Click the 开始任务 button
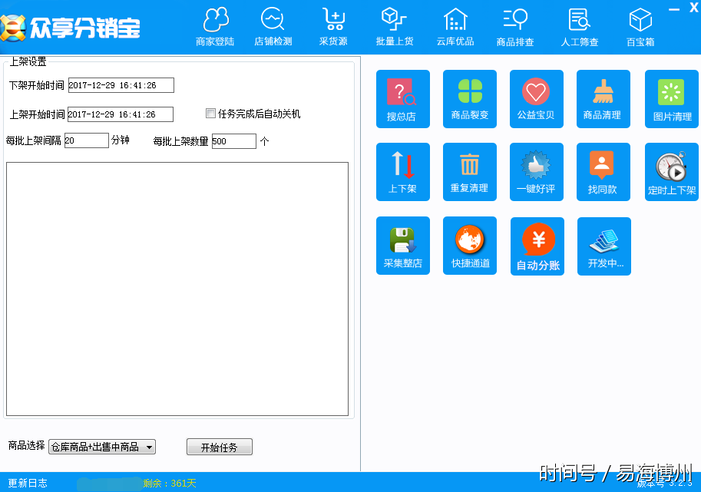Screen dimensions: 701x492 (219, 447)
